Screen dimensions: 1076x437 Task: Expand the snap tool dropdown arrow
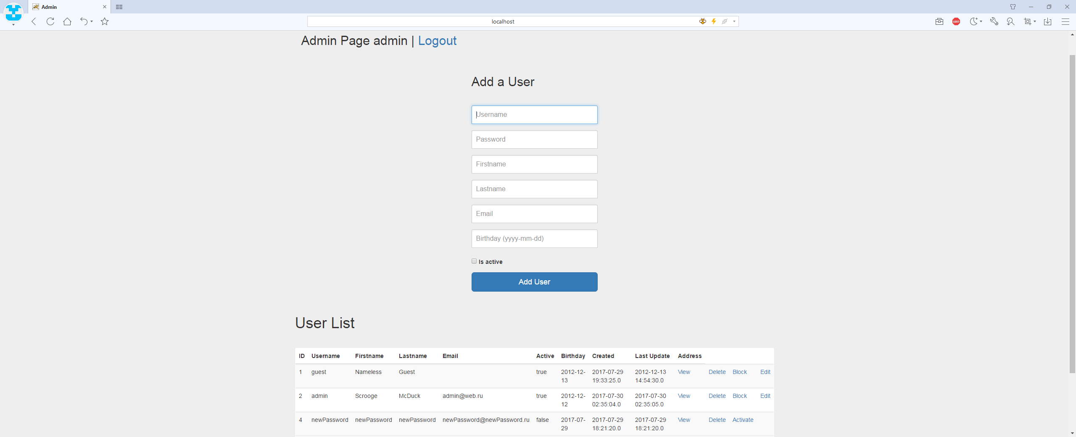(x=1035, y=21)
